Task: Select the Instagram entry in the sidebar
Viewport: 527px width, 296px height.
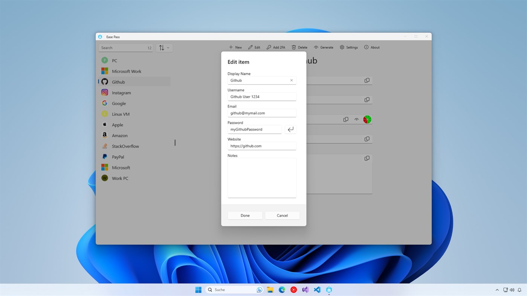Action: 121,93
